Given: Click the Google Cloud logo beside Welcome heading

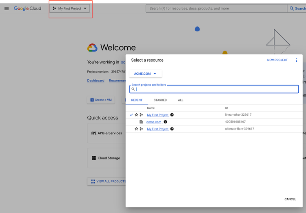Looking at the screenshot, I should (92, 47).
